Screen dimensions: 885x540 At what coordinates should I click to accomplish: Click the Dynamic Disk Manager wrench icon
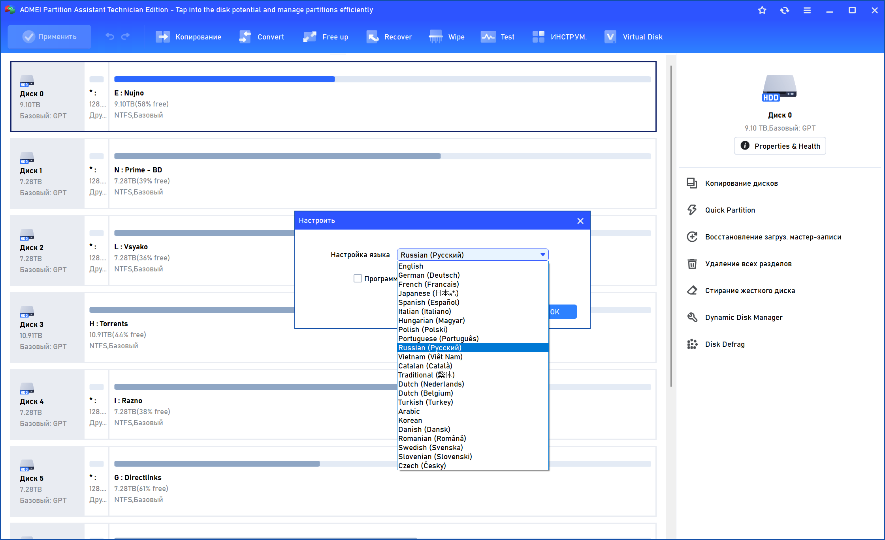tap(692, 317)
